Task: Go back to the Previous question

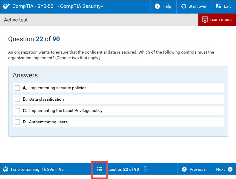Action: [x=194, y=169]
